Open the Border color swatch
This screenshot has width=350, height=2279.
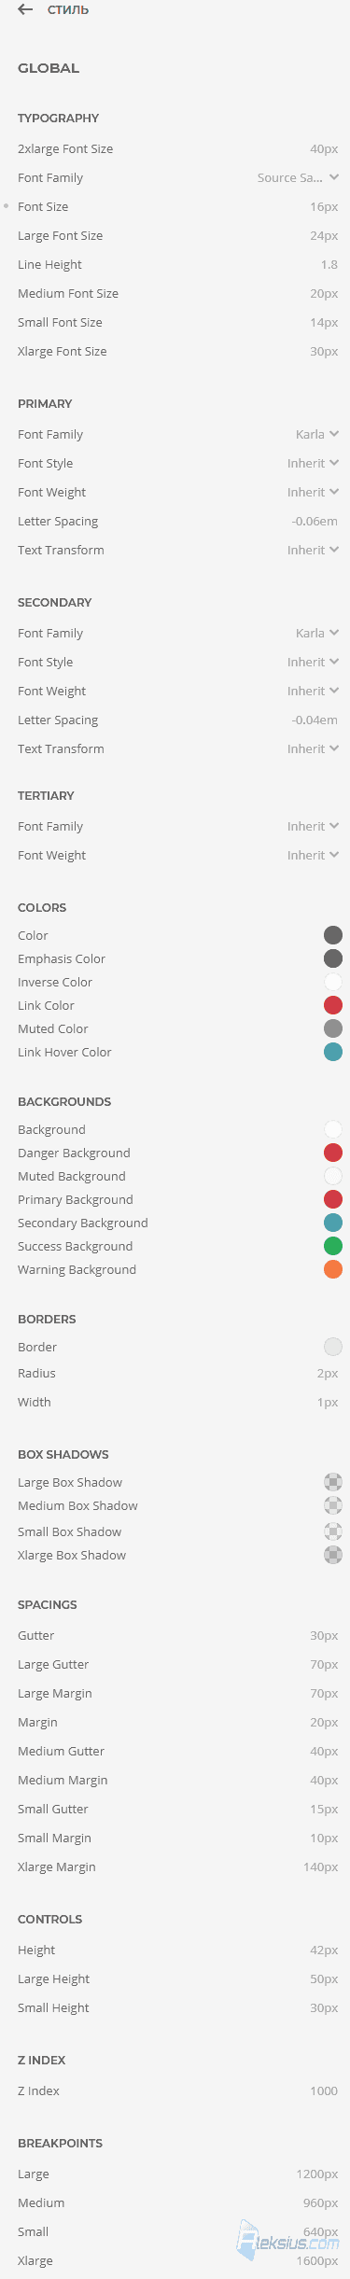[333, 1347]
